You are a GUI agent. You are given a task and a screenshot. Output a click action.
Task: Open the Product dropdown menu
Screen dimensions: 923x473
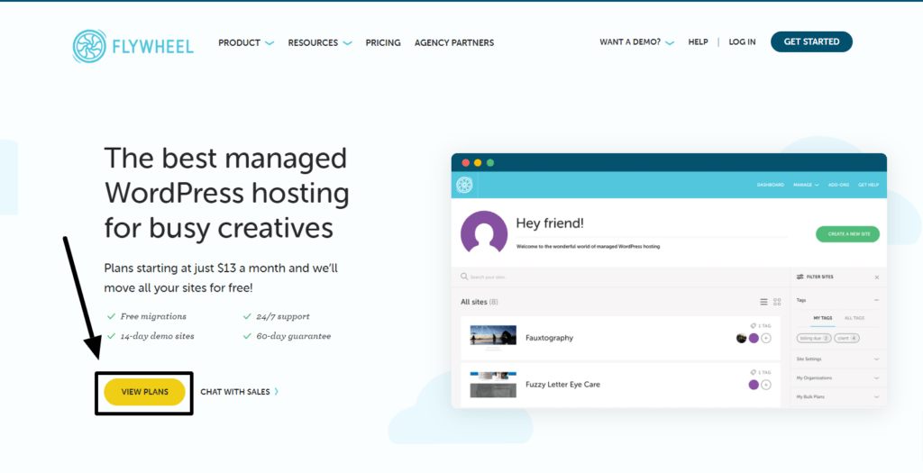(246, 43)
